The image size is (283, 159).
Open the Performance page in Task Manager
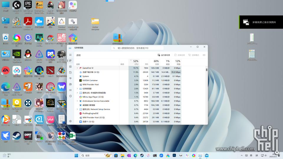click(x=70, y=67)
